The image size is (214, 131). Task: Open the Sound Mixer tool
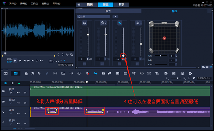coord(95,73)
